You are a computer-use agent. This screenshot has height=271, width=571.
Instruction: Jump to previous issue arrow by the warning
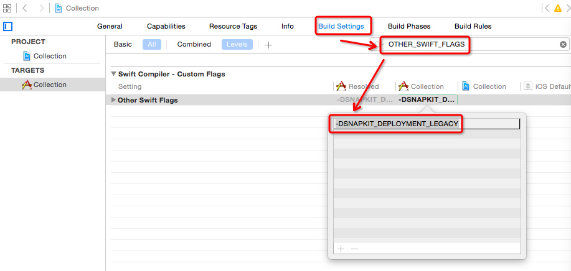546,8
